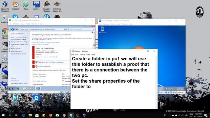The image size is (210, 118).
Task: Click ENG US language indicator
Action: tap(191, 115)
